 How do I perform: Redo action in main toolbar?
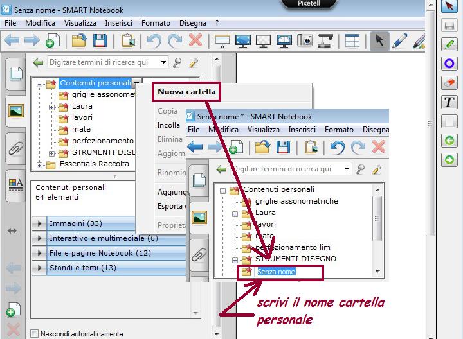pyautogui.click(x=175, y=40)
